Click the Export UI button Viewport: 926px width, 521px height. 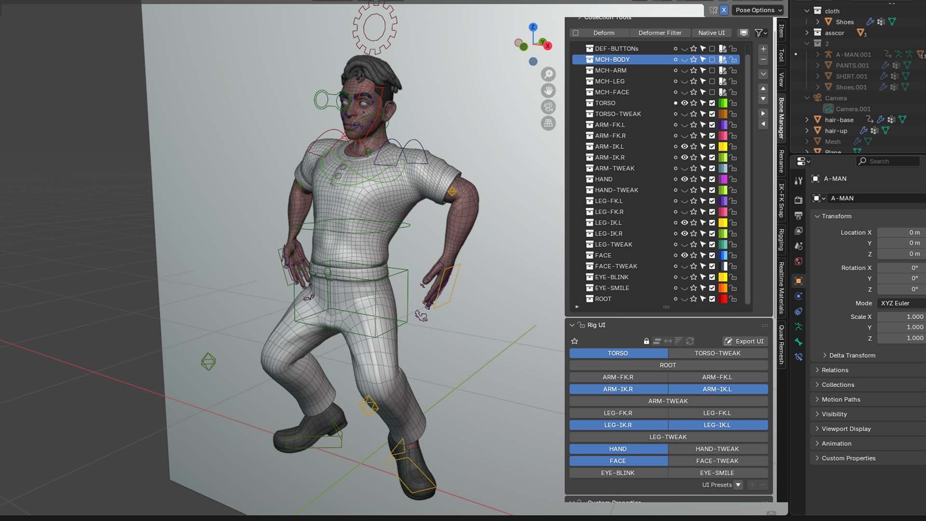click(745, 341)
